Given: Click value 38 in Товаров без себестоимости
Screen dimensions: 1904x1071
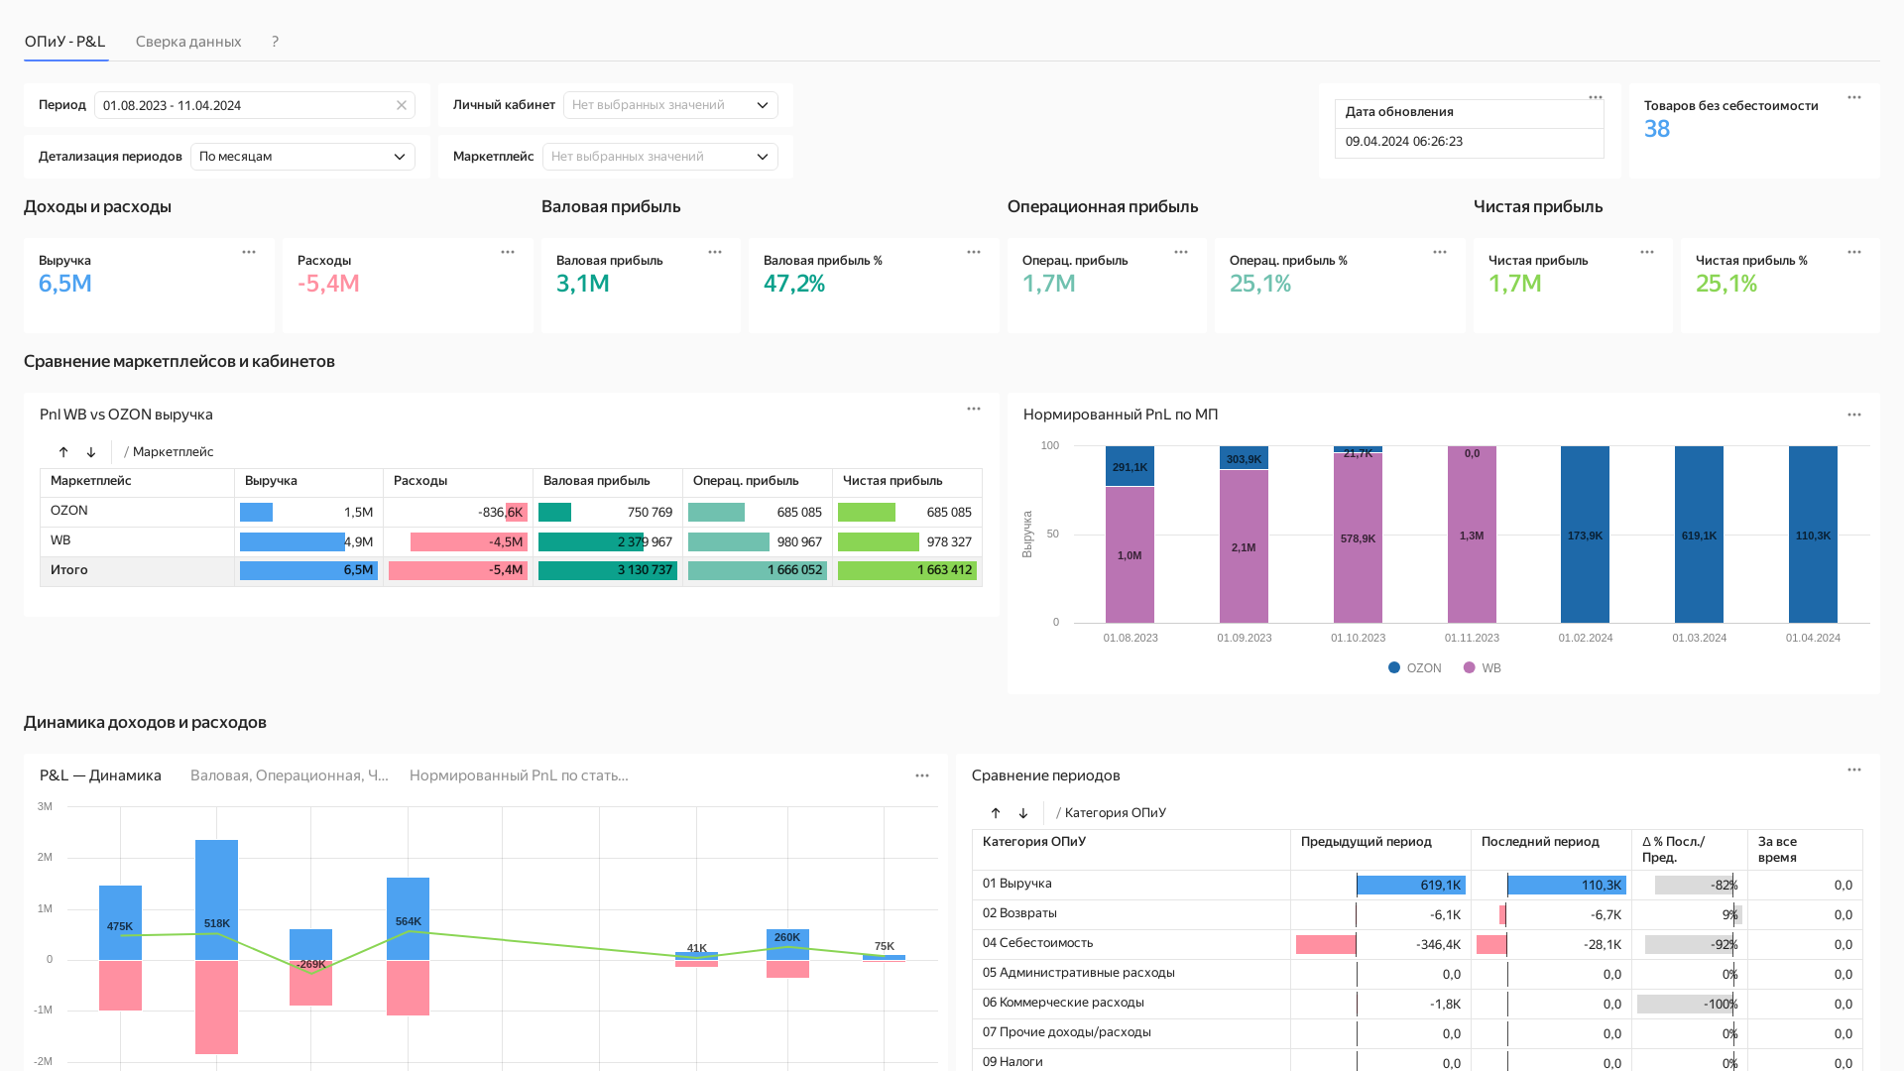Looking at the screenshot, I should click(1657, 129).
